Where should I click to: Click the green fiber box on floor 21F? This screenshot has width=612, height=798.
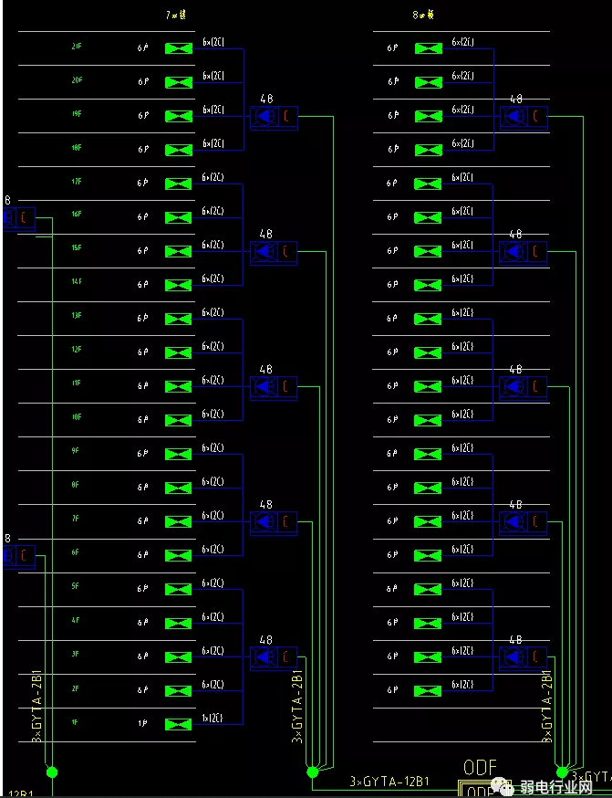tap(179, 48)
